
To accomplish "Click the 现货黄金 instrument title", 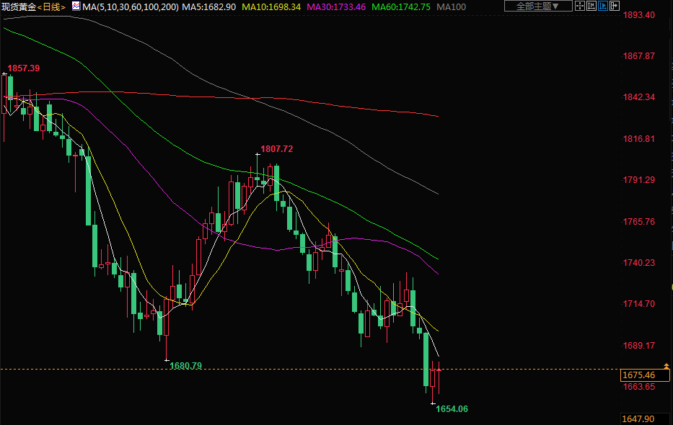I will [x=19, y=6].
